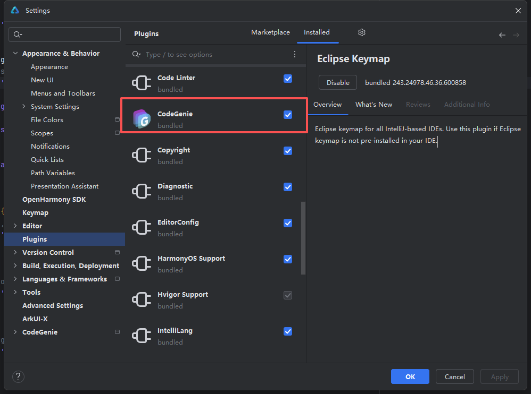Open Menus and Toolbars settings
This screenshot has height=394, width=531.
point(63,93)
